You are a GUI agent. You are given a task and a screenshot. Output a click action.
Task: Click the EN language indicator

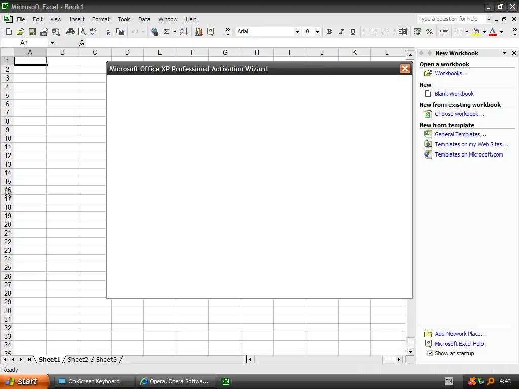(x=449, y=381)
